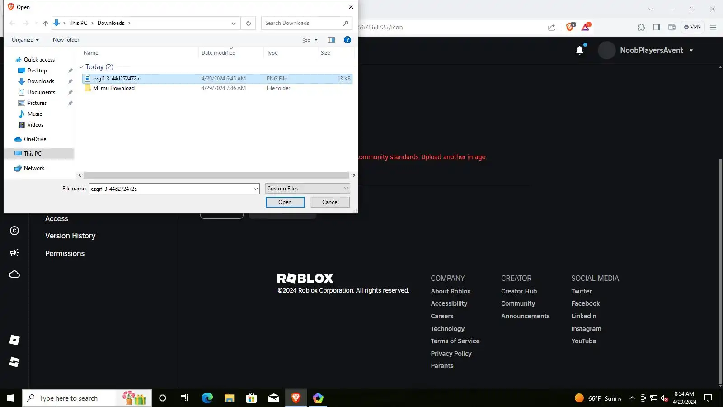The width and height of the screenshot is (723, 407).
Task: Click Cancel in the file dialog
Action: tap(330, 202)
